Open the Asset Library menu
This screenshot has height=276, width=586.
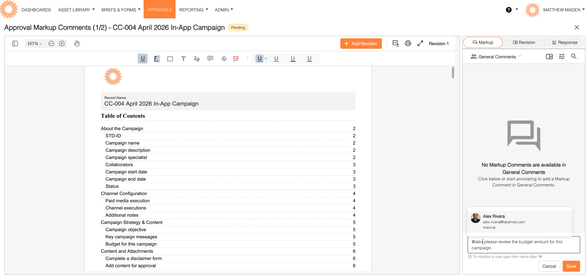[x=77, y=10]
